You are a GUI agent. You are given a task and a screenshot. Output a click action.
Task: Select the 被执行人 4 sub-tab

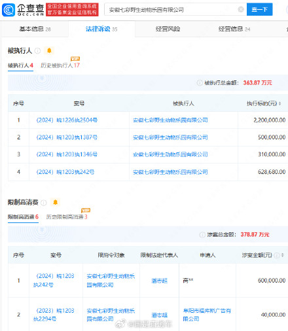(20, 65)
